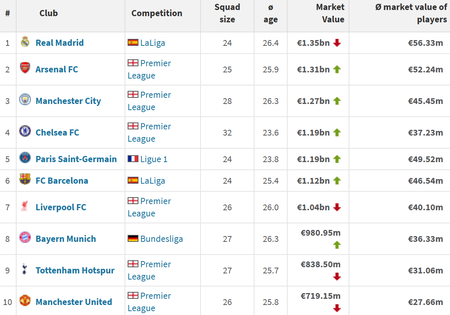Click the Manchester City badge icon
450x315 pixels.
(25, 100)
